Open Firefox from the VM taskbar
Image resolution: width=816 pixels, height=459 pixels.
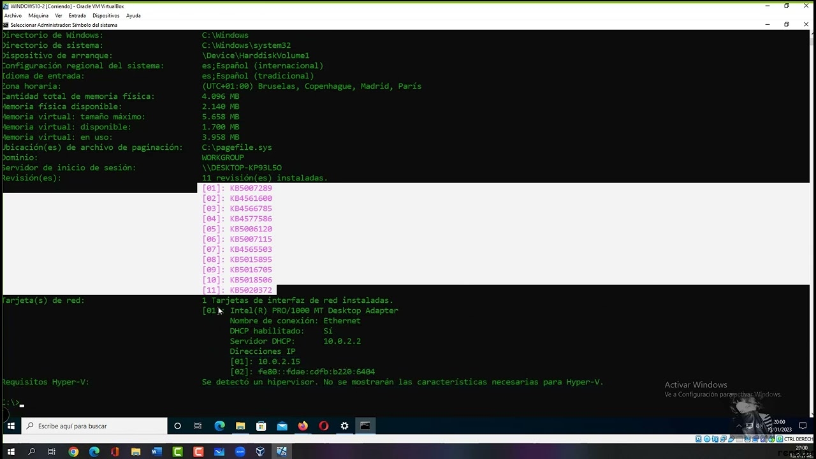(x=303, y=426)
